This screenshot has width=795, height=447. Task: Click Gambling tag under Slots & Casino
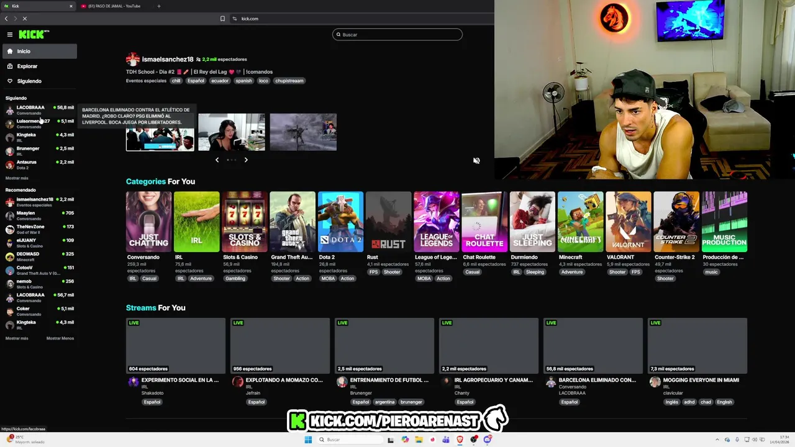point(235,279)
